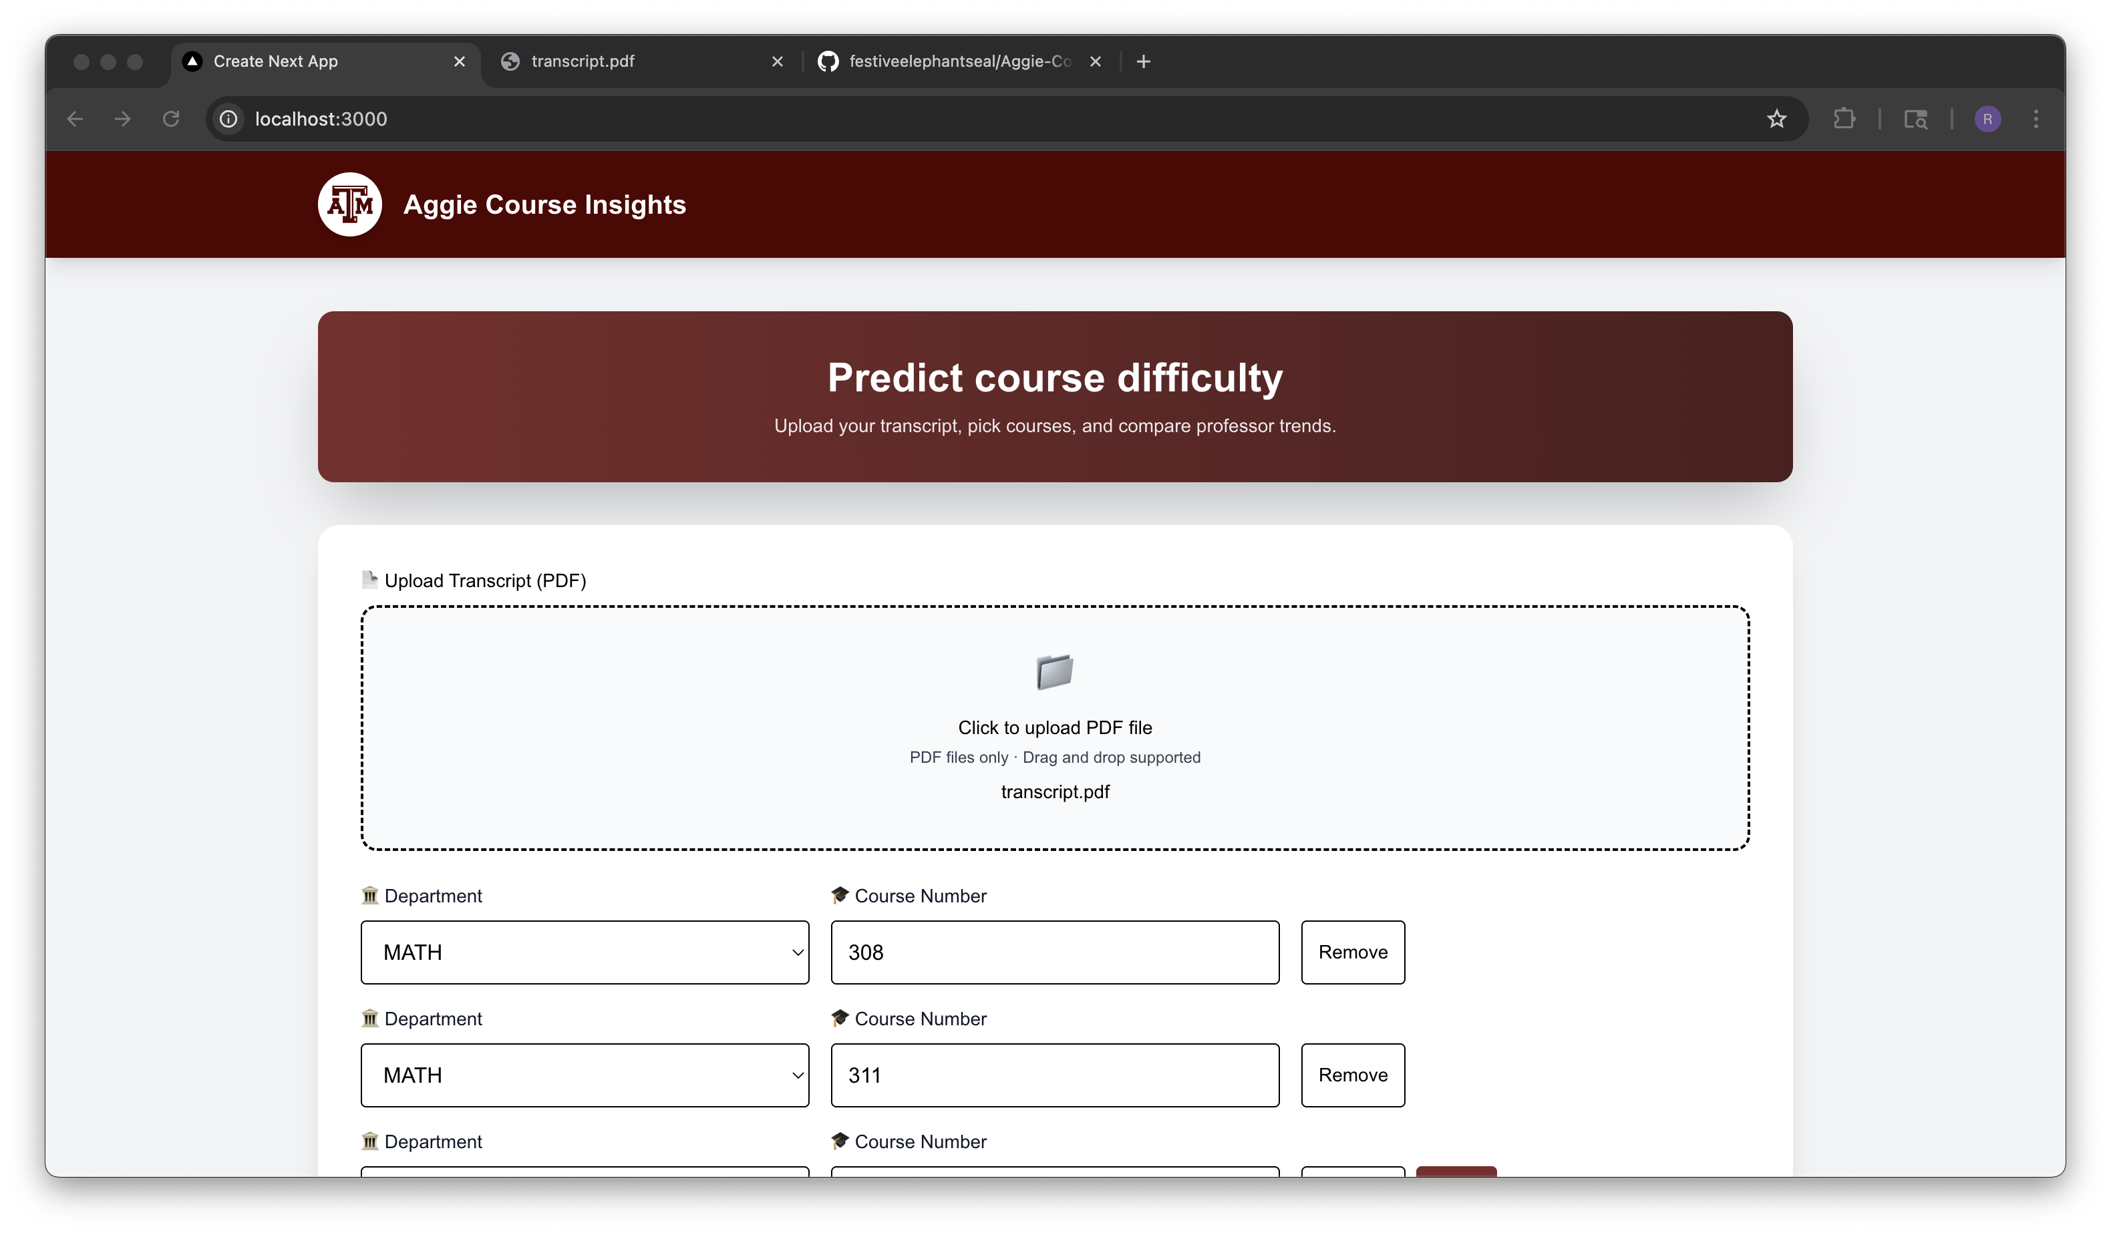The height and width of the screenshot is (1233, 2111).
Task: Click the Texas A&M logo icon
Action: [x=349, y=204]
